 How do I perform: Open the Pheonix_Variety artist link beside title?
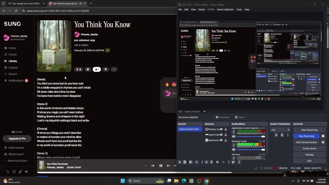[x=89, y=34]
